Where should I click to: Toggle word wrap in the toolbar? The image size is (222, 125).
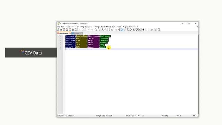point(116,30)
